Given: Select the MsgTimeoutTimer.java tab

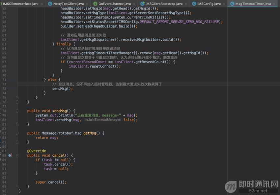Looking at the screenshot, I should tap(253, 4).
